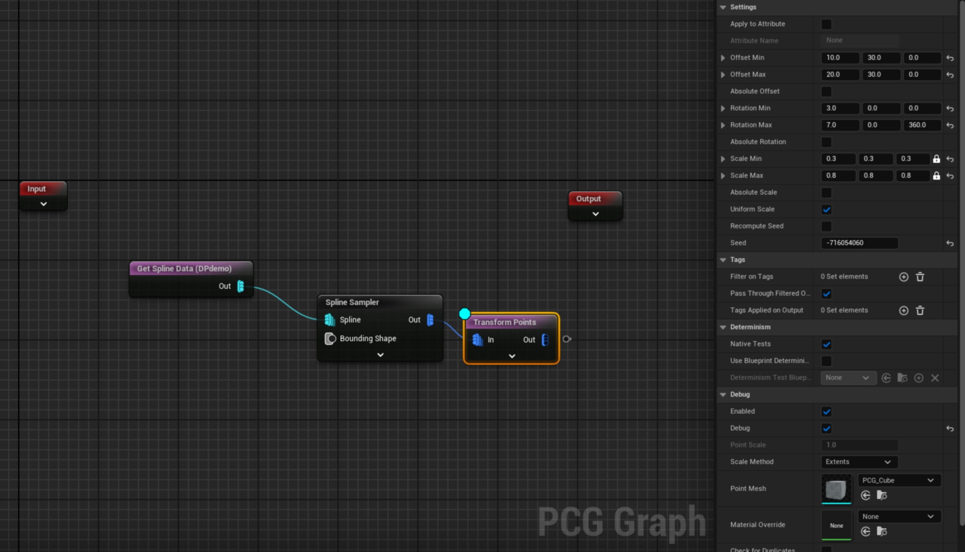The image size is (965, 552).
Task: Click the Seed input field
Action: [x=859, y=243]
